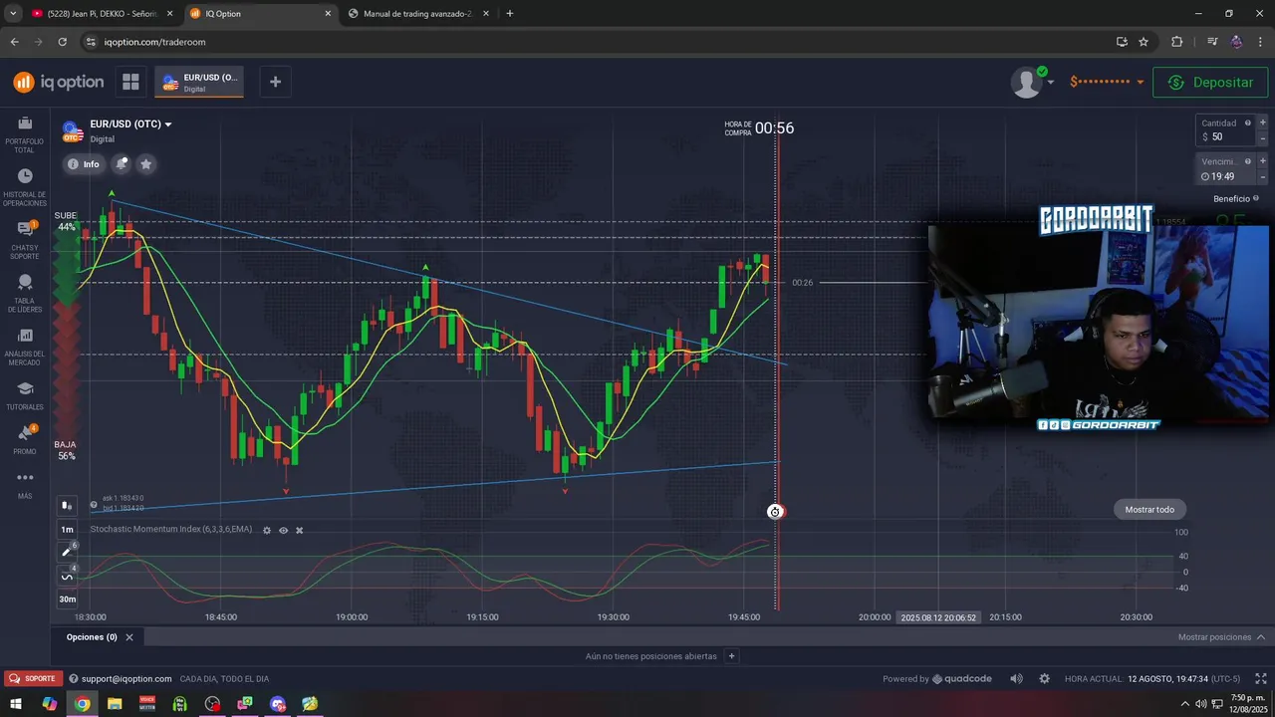The height and width of the screenshot is (717, 1275).
Task: Open the candlestick chart type selector
Action: (67, 506)
